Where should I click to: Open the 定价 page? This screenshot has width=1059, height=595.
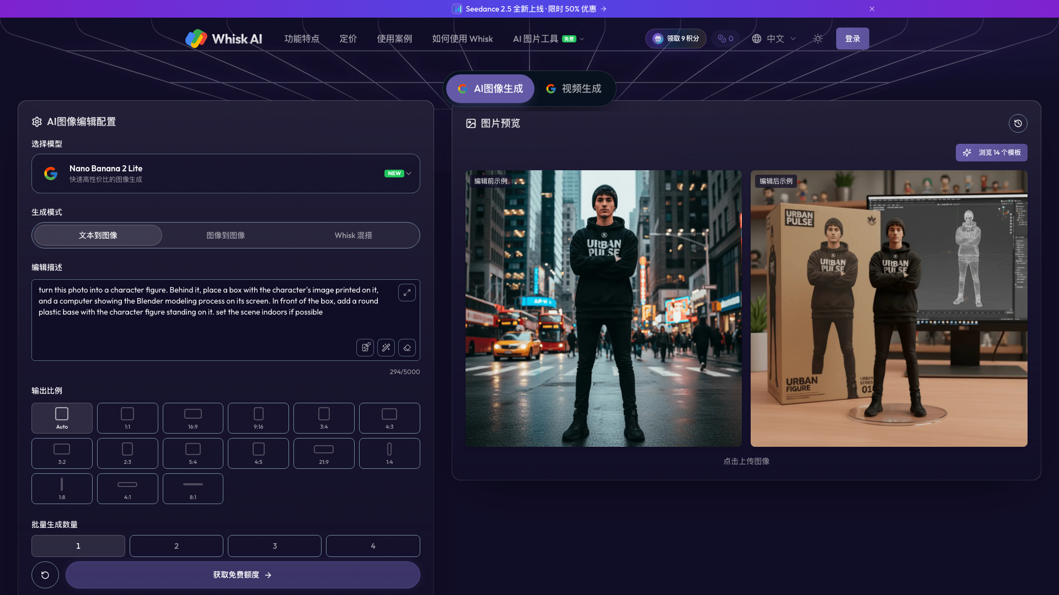click(x=348, y=39)
